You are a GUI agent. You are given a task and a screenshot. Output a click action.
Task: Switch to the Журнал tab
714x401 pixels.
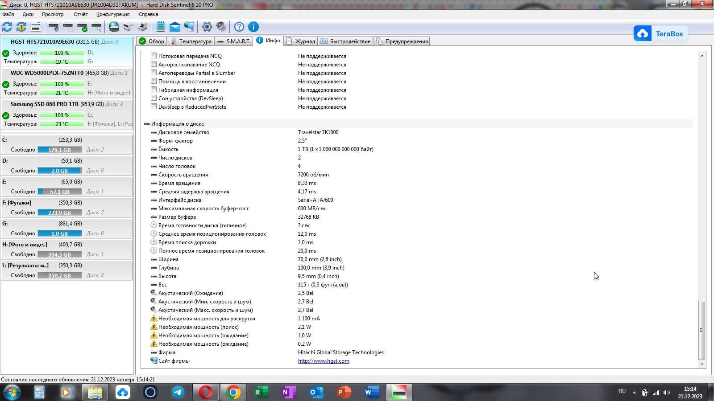coord(301,41)
